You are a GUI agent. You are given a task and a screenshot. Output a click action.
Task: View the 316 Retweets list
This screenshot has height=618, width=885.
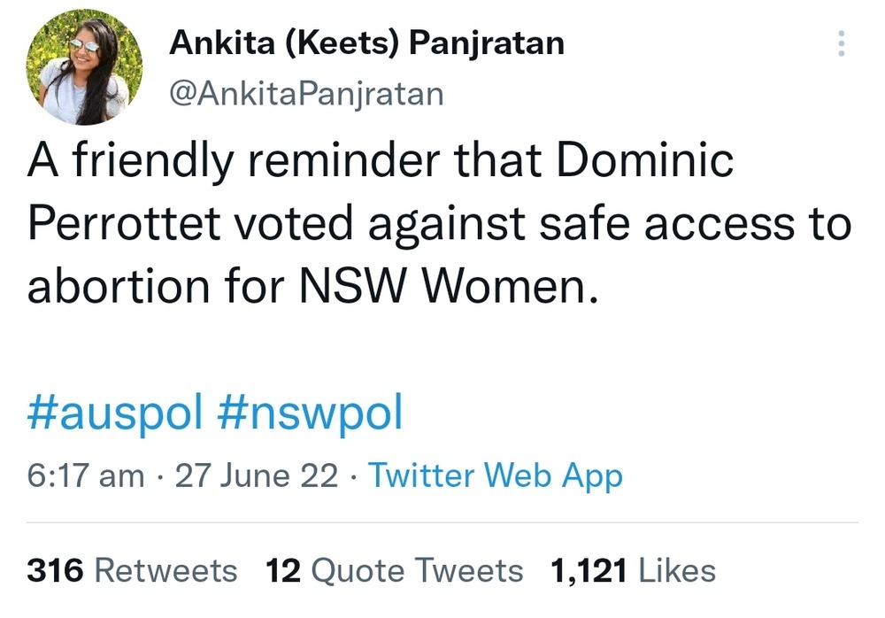[x=132, y=570]
